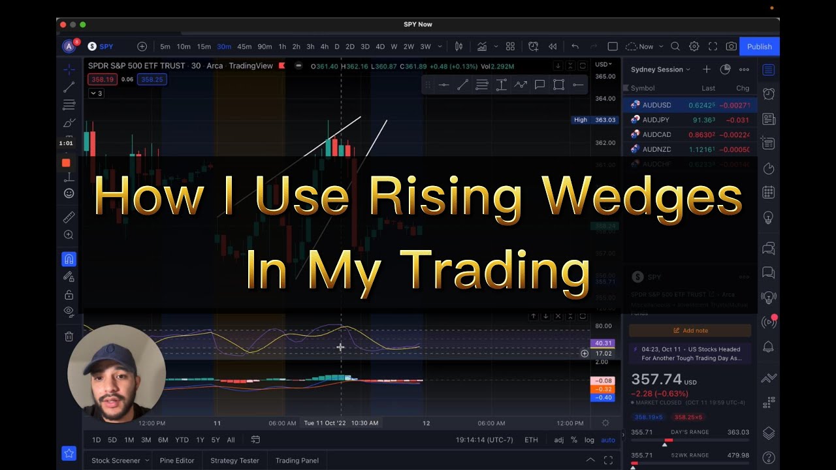Click the undo arrow
This screenshot has height=470, width=836.
coord(575,46)
